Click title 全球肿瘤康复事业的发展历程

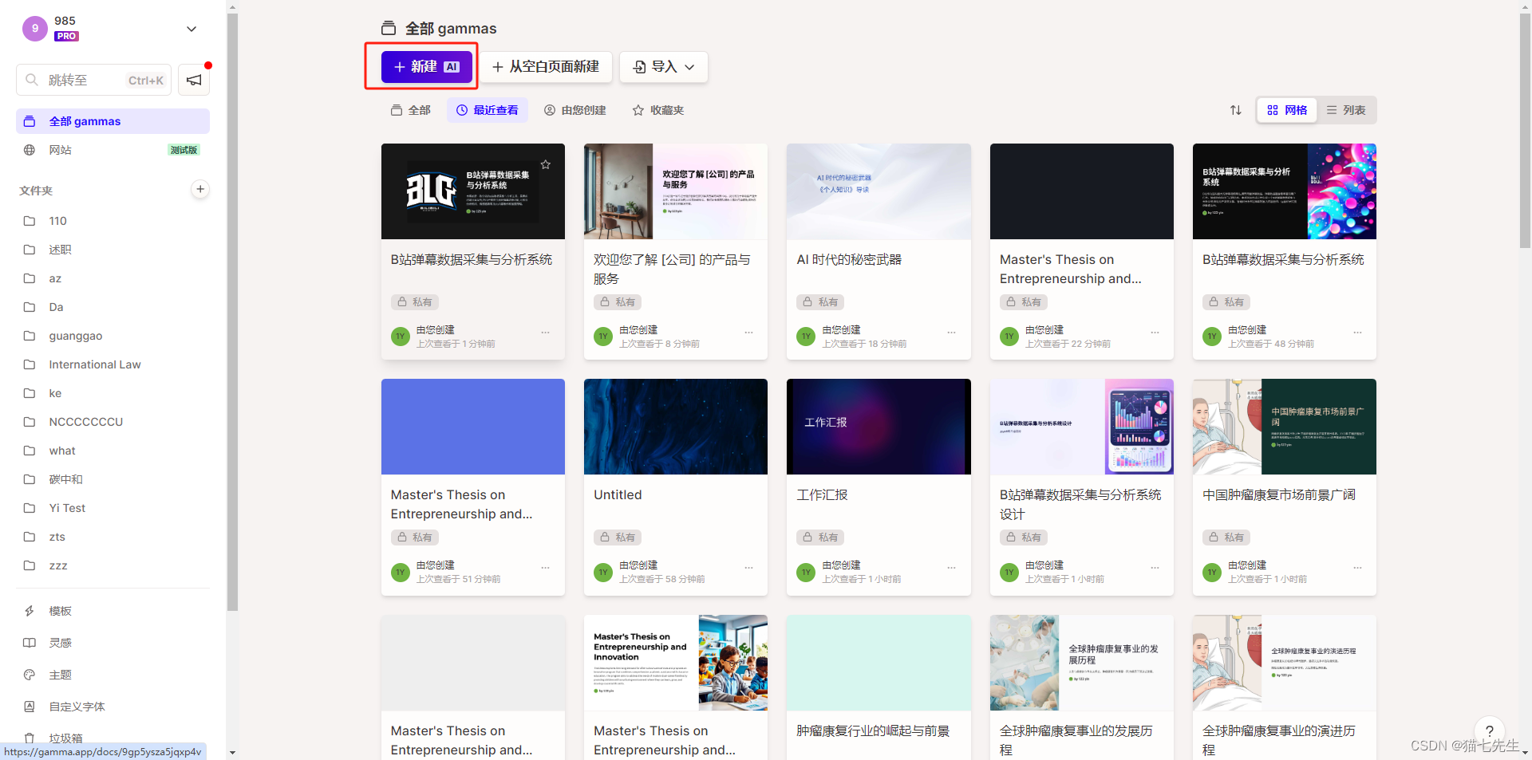click(1076, 740)
